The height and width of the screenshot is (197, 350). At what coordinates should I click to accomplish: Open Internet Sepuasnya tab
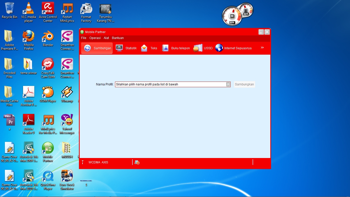[x=233, y=48]
